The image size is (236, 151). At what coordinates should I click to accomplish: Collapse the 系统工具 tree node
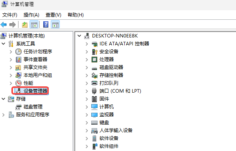[4, 44]
